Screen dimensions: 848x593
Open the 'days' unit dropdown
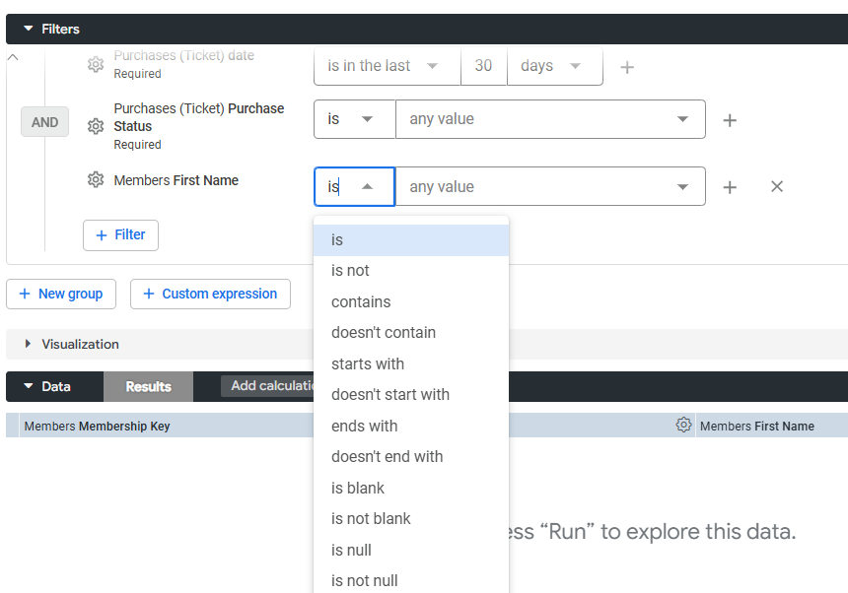pyautogui.click(x=555, y=66)
